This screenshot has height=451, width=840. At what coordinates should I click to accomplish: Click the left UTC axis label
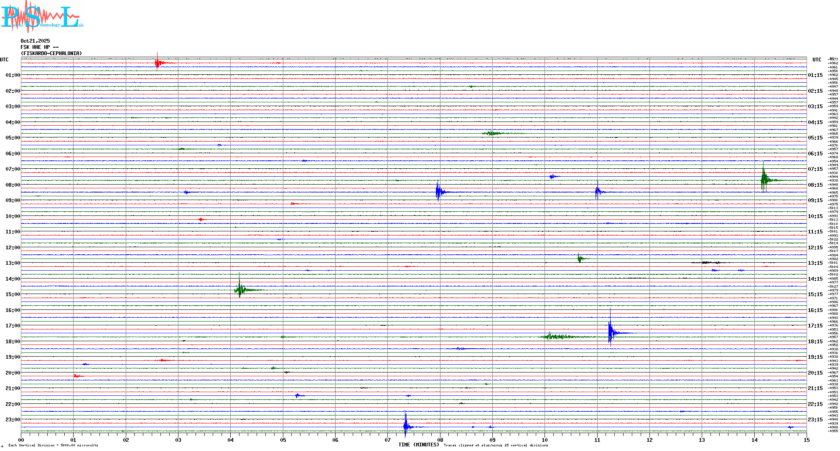(4, 60)
